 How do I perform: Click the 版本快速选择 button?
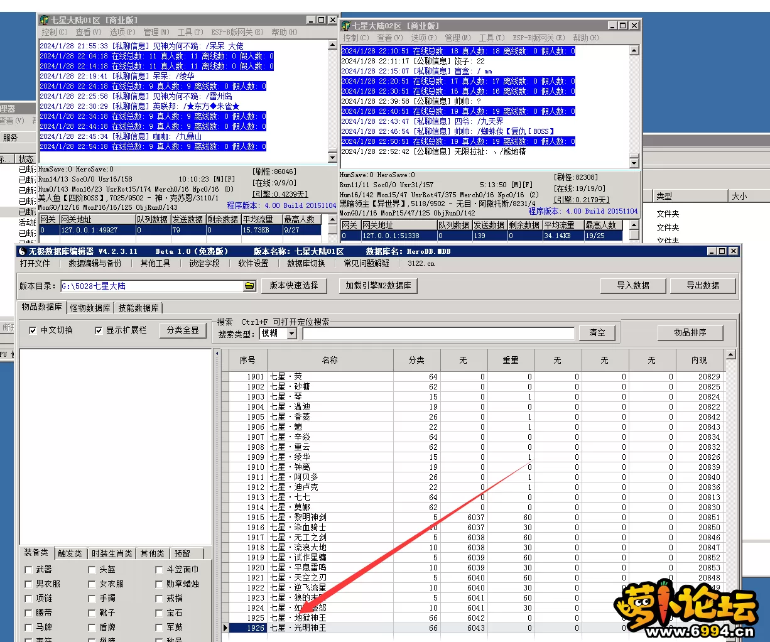click(294, 285)
